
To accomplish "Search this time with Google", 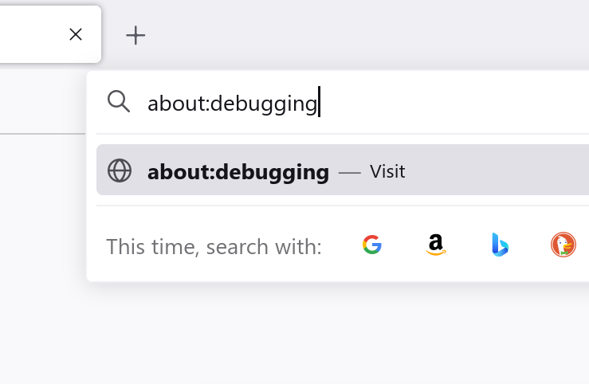I will [372, 245].
